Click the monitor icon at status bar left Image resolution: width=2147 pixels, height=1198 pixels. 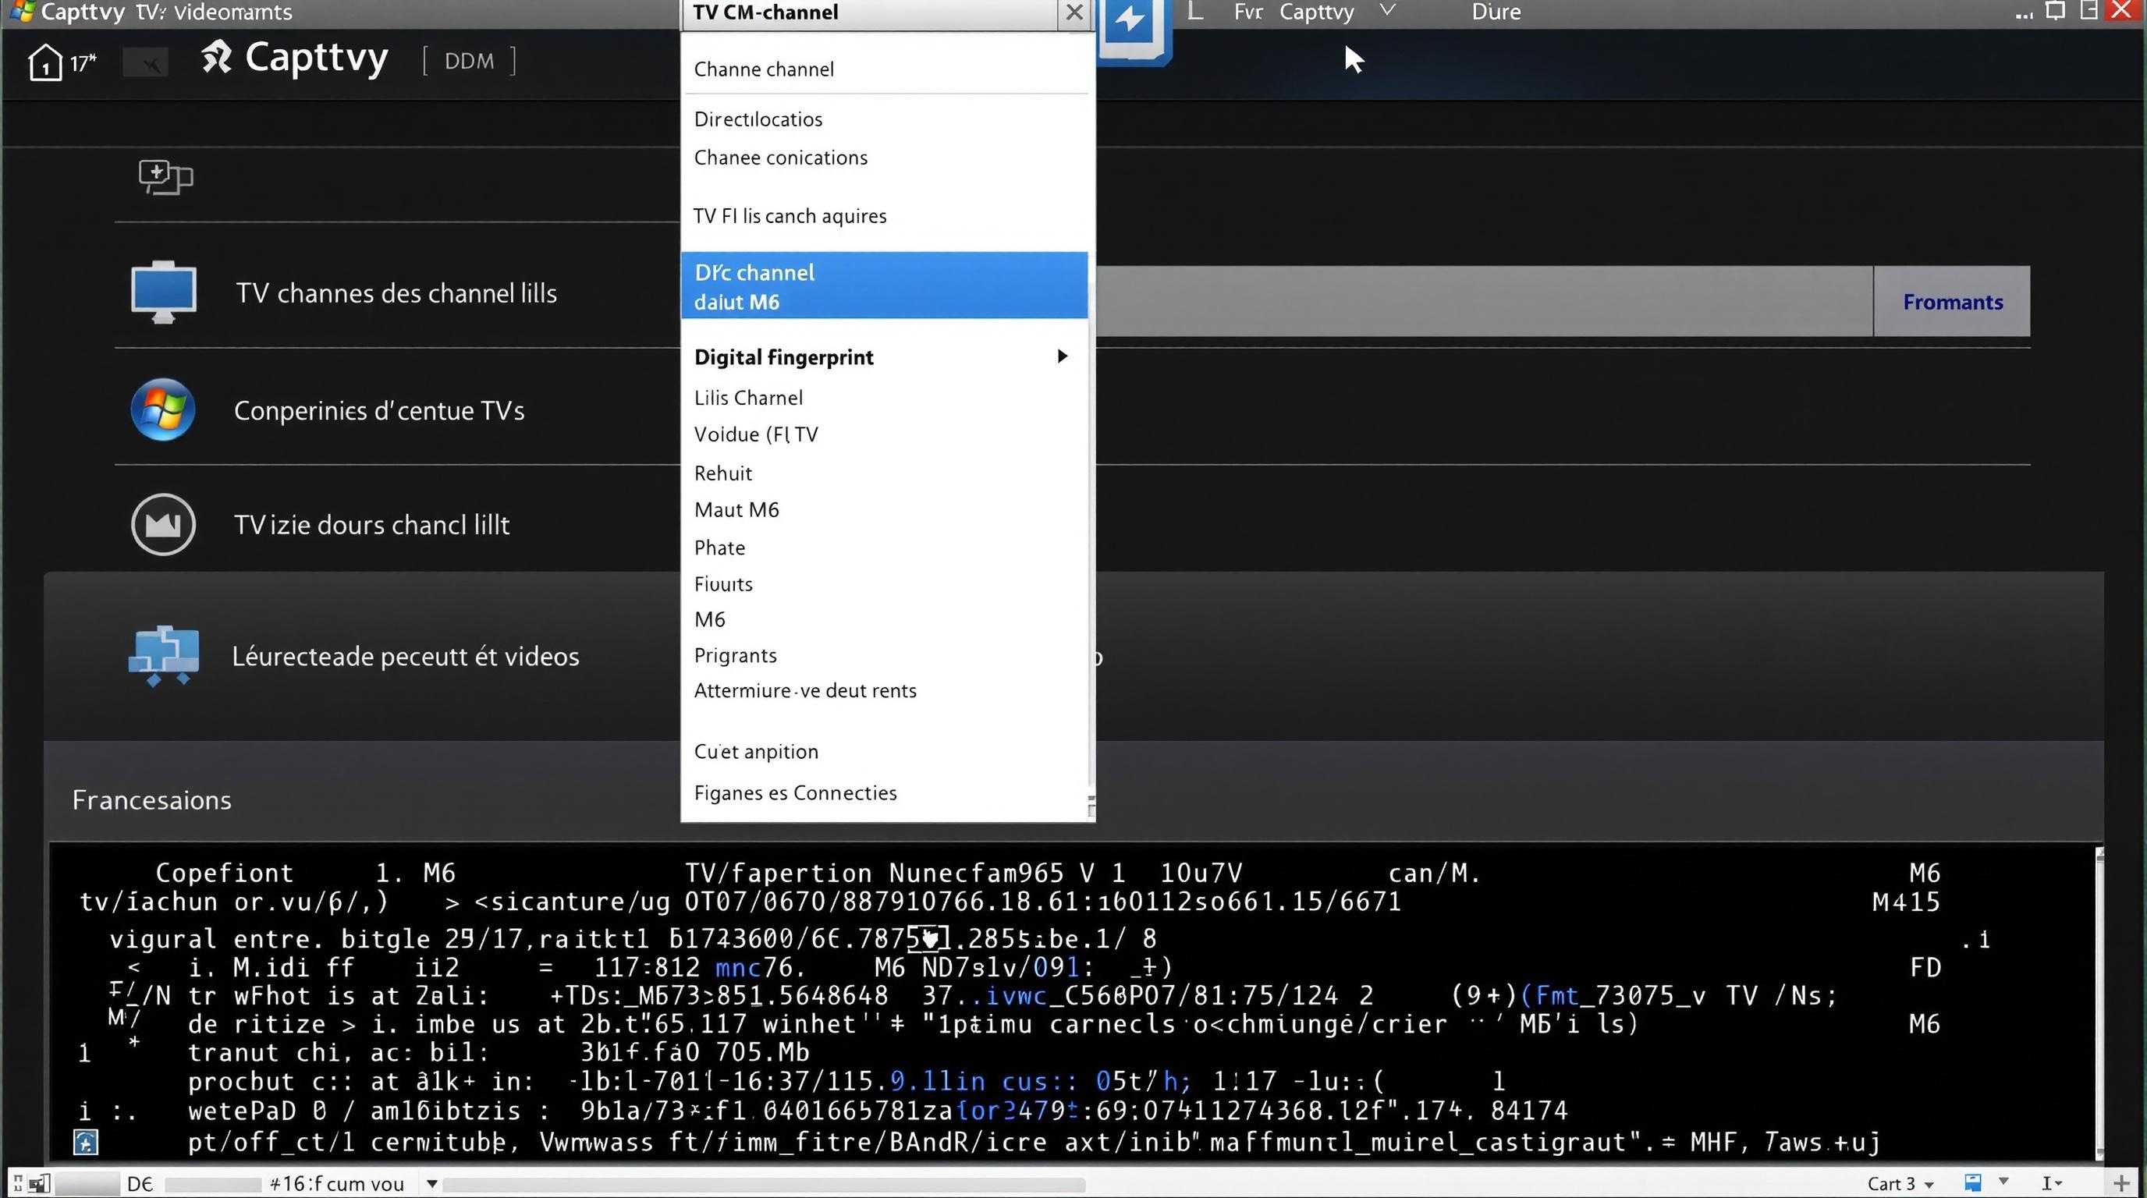(x=40, y=1183)
